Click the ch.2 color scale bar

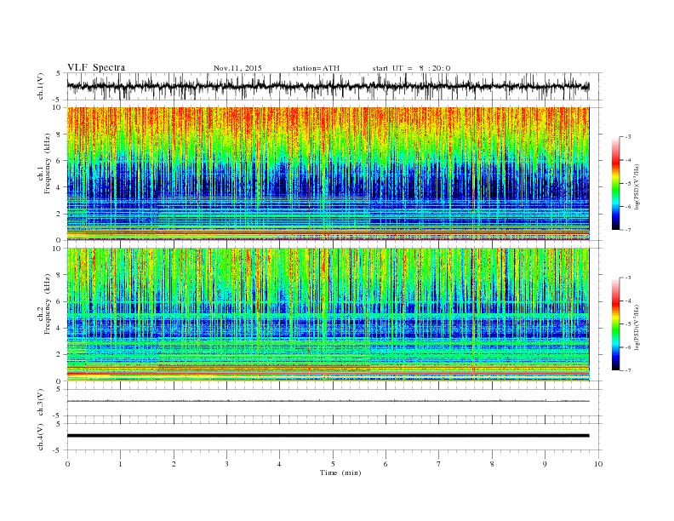[x=615, y=324]
